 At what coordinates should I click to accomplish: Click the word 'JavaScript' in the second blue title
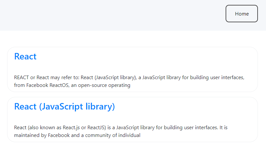(61, 107)
